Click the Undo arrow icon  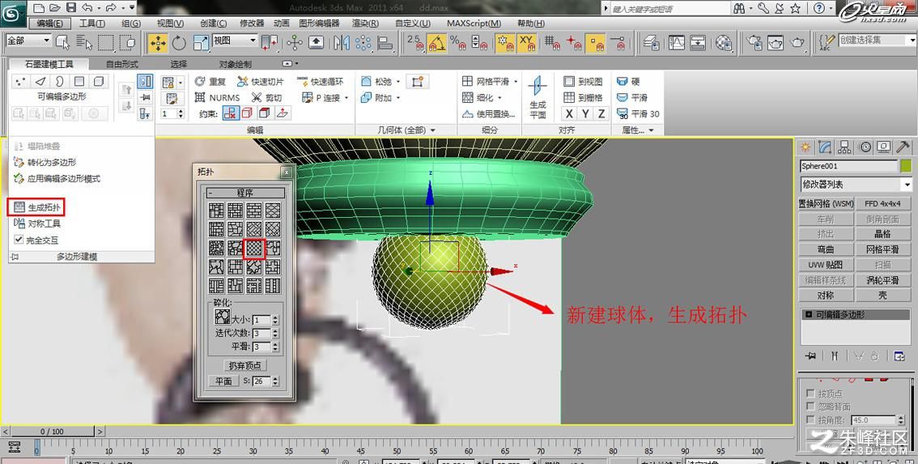tap(87, 8)
